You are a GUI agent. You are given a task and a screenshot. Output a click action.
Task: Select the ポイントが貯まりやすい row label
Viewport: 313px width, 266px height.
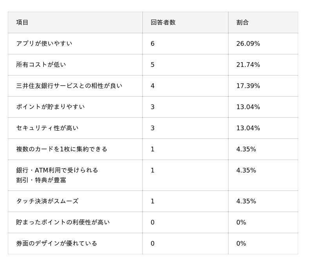click(50, 107)
